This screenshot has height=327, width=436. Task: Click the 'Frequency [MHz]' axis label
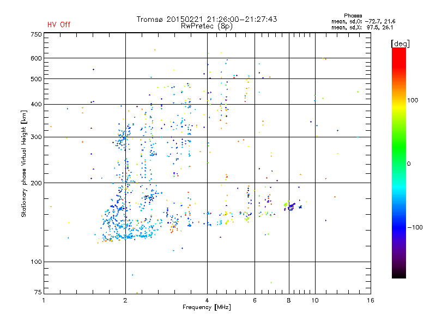(x=207, y=307)
